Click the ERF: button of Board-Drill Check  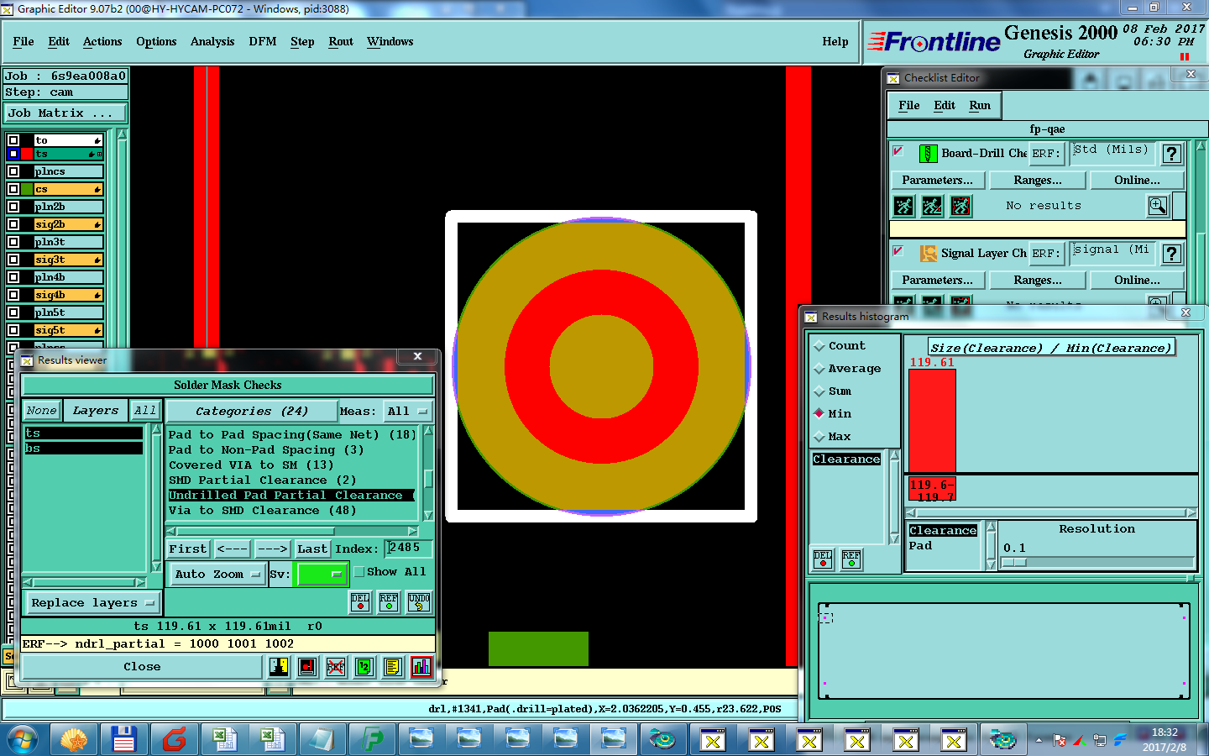(1045, 154)
